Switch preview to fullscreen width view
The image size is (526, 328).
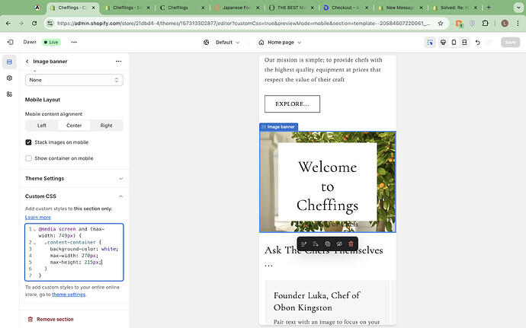464,42
